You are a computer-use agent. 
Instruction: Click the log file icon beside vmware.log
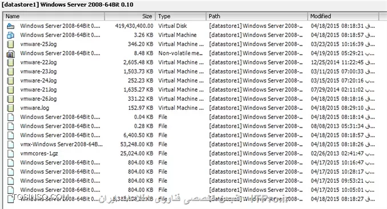pos(10,108)
